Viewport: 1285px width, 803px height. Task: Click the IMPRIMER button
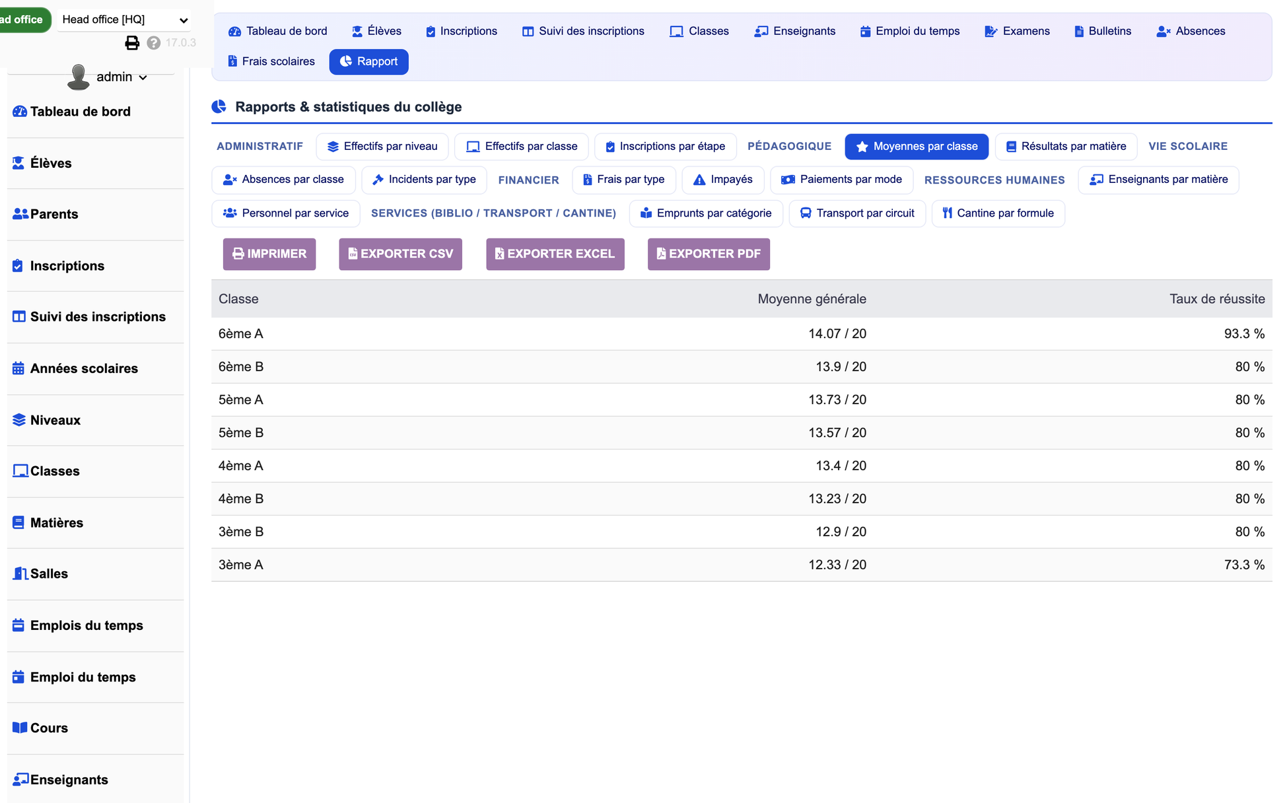click(269, 254)
